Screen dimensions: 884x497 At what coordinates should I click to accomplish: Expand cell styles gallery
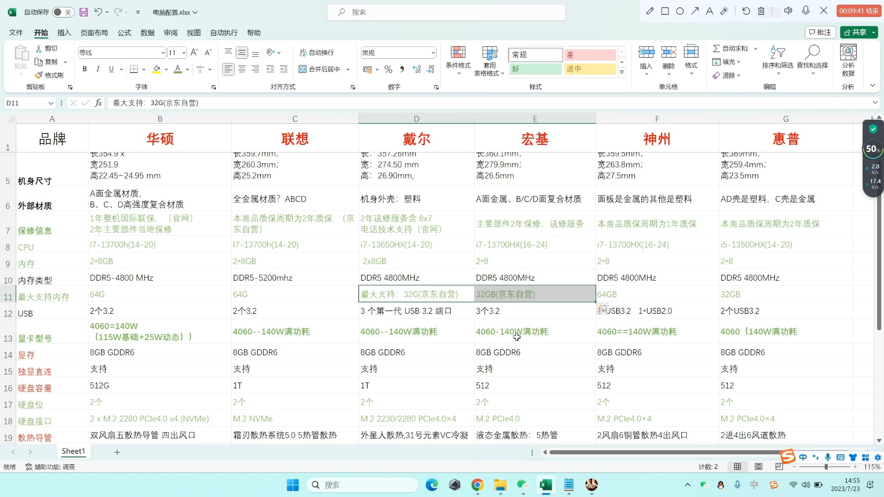tap(622, 72)
